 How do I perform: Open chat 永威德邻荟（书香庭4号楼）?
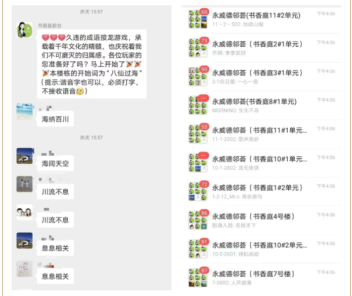click(264, 221)
